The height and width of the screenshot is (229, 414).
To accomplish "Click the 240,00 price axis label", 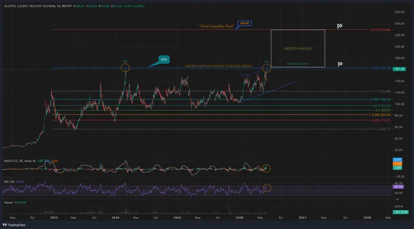I will tap(399, 24).
